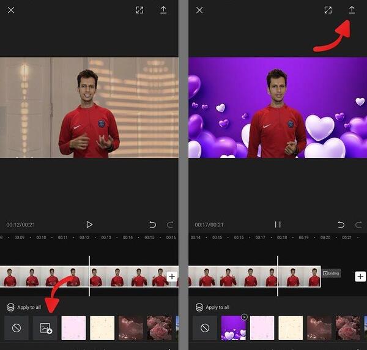Image resolution: width=367 pixels, height=350 pixels.
Task: Open fullscreen preview in right screen
Action: point(328,10)
